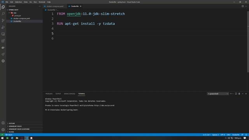Open the Edit menu

[12, 2]
